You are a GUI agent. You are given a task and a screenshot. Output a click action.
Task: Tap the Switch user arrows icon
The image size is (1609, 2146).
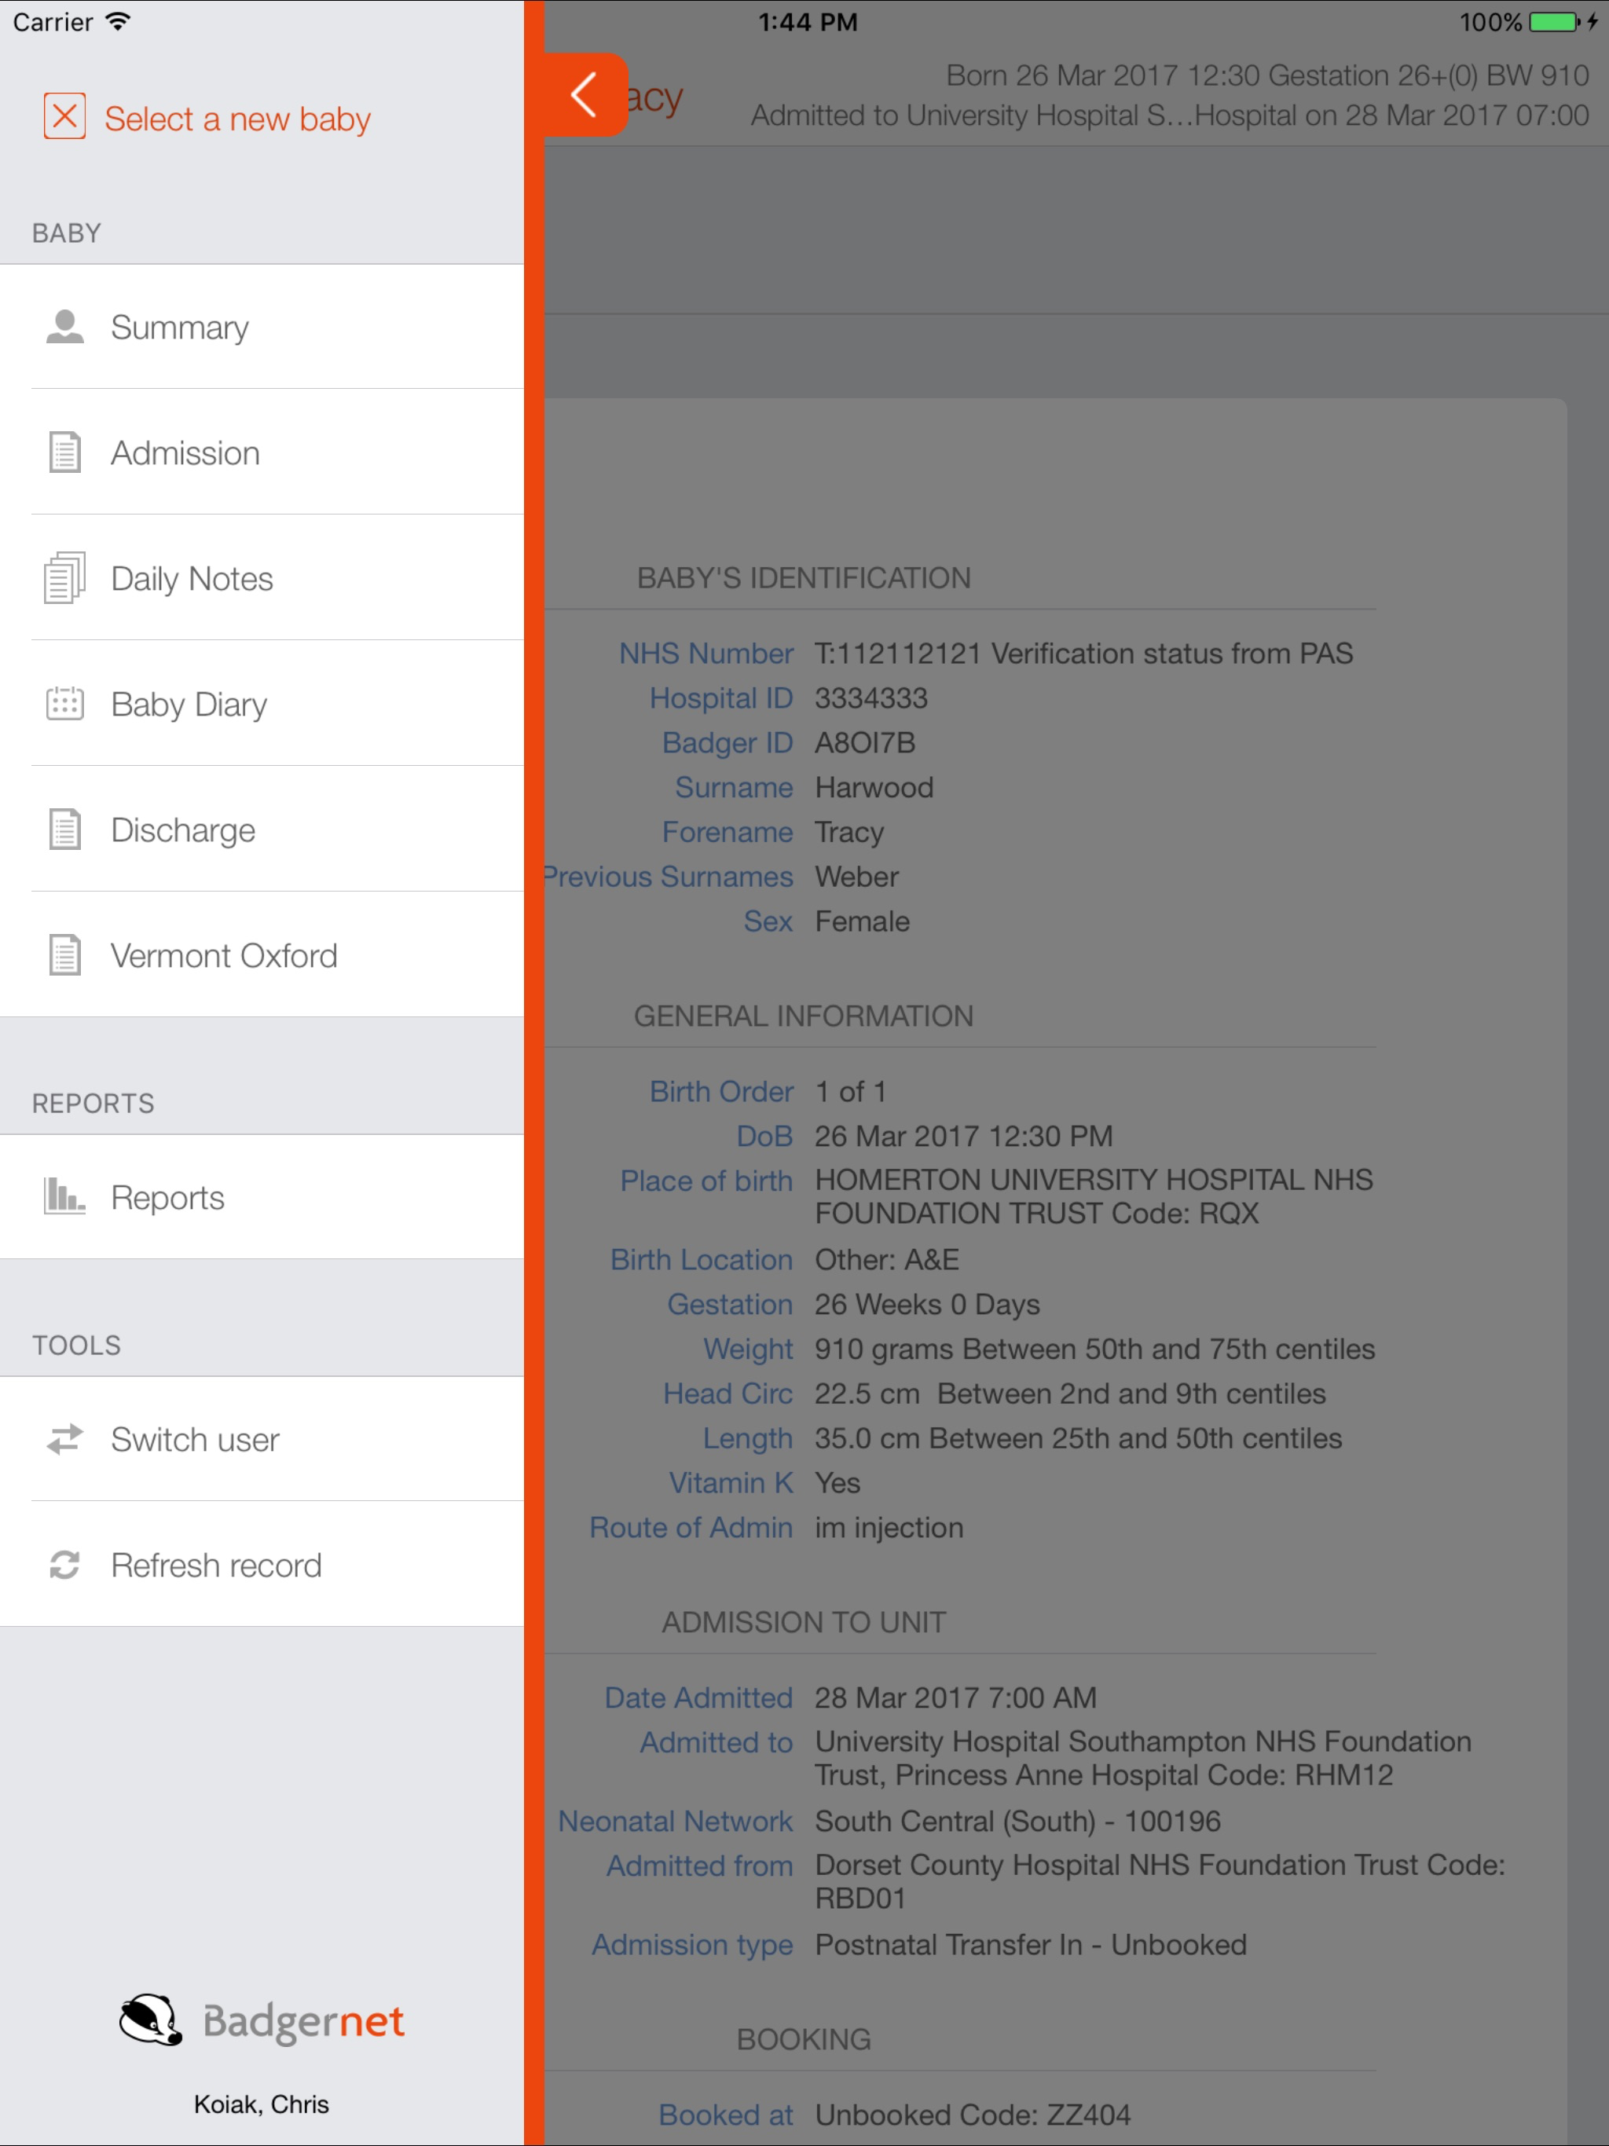(65, 1439)
